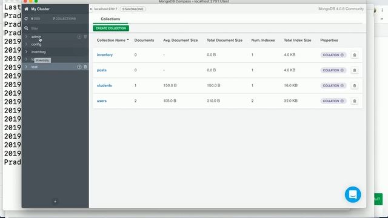388x218 pixels.
Task: Delete the posts collection using its trash icon
Action: 354,70
